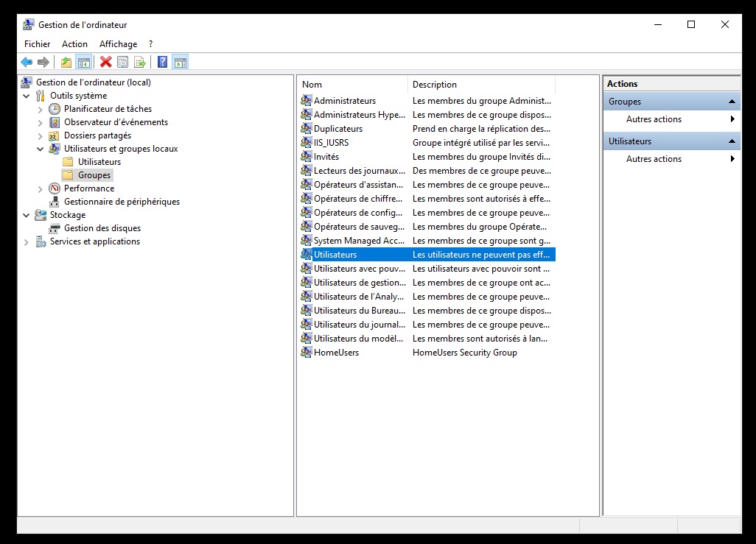Collapse the Groupes section in Actions pane
This screenshot has height=544, width=756.
click(732, 102)
